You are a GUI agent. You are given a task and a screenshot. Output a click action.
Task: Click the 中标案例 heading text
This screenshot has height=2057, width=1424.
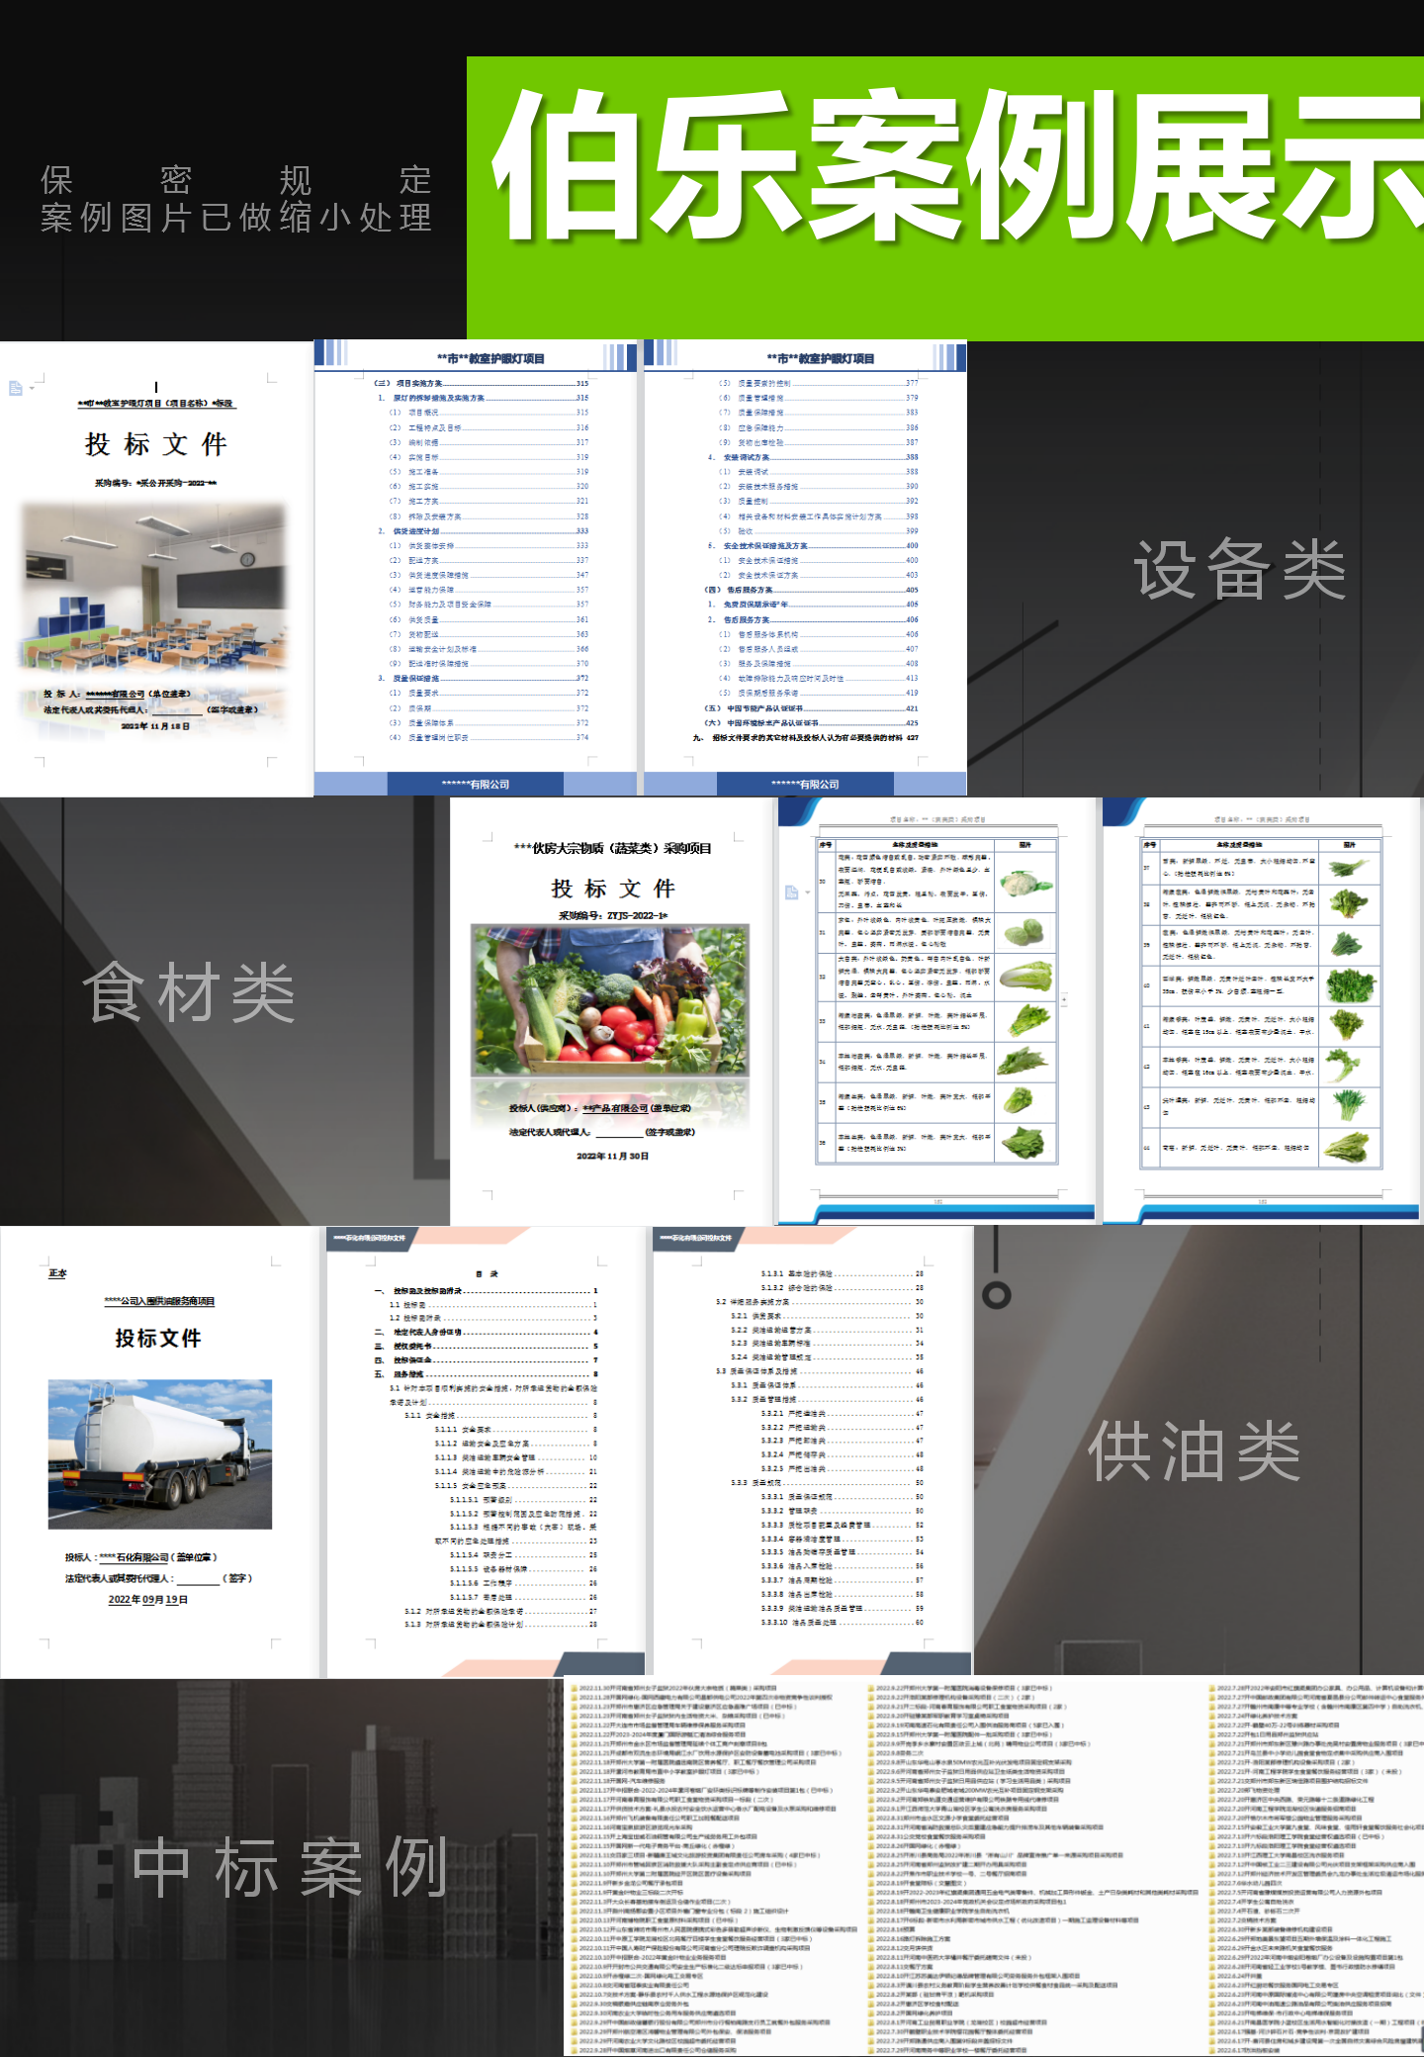tap(290, 1867)
